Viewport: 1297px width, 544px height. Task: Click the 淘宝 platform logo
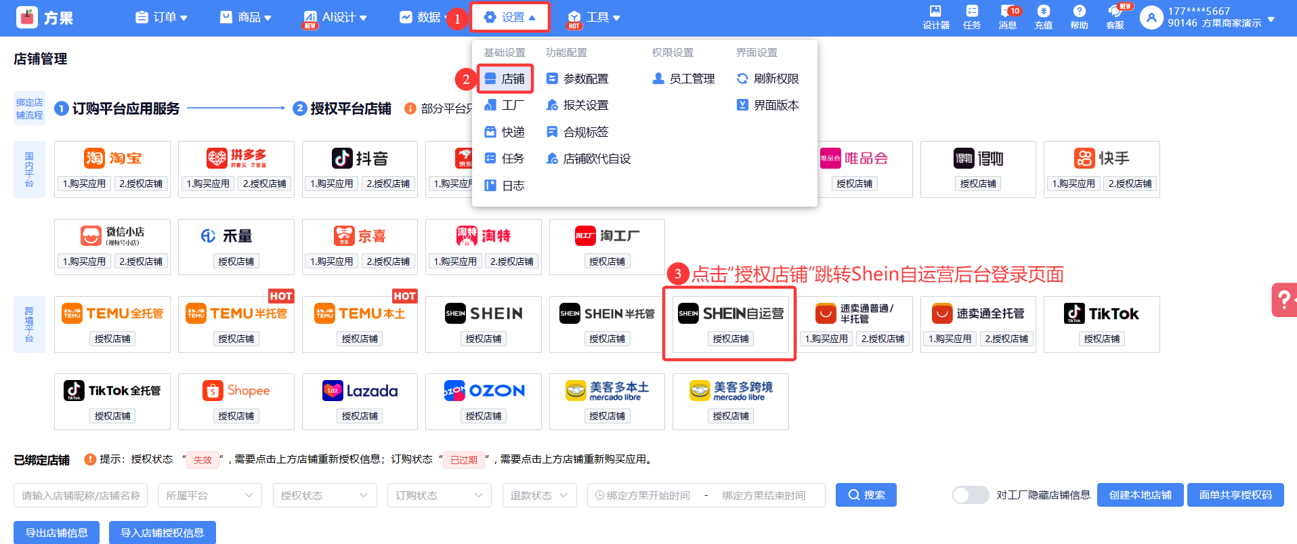point(112,159)
